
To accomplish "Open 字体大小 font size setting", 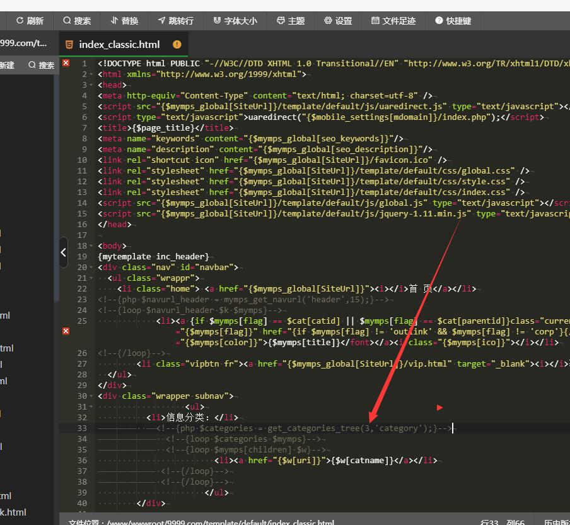I will pos(235,21).
